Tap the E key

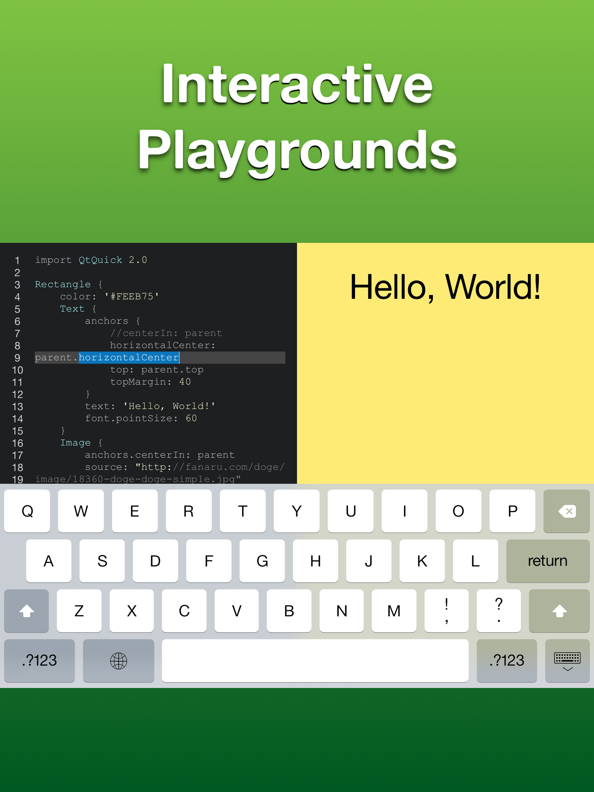coord(135,511)
